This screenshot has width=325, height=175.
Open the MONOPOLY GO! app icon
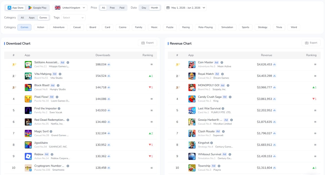pyautogui.click(x=192, y=87)
